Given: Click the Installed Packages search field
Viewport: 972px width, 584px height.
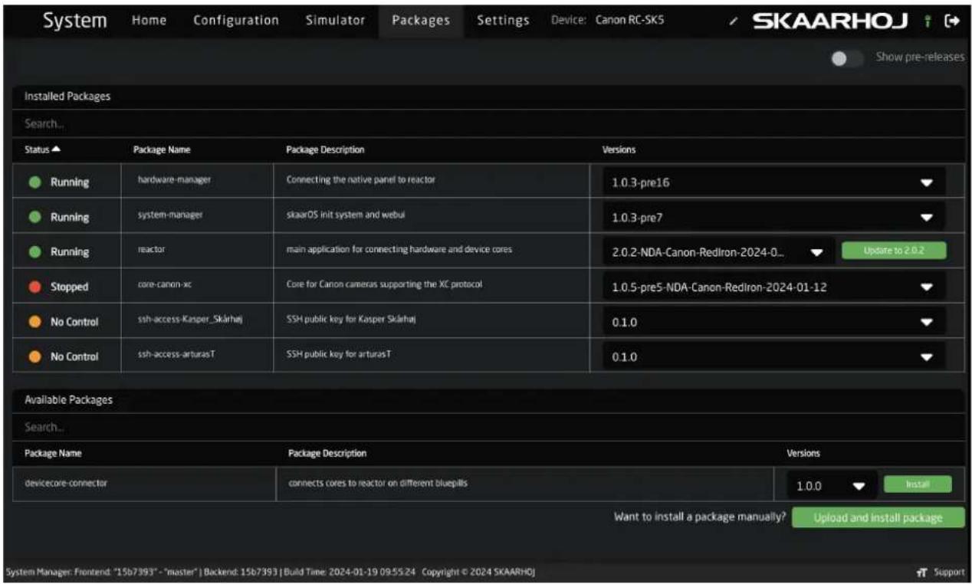Looking at the screenshot, I should click(x=488, y=123).
